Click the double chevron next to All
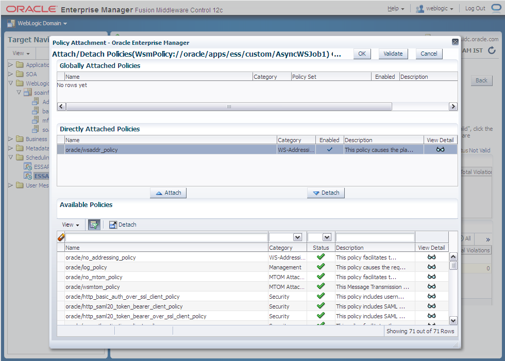This screenshot has height=361, width=505. 488,239
